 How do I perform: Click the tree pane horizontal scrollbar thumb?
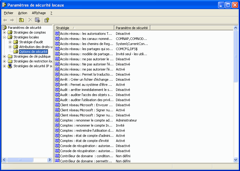pos(20,160)
